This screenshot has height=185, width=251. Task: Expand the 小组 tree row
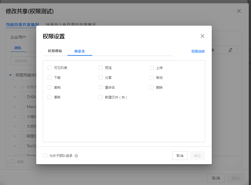[x=15, y=117]
